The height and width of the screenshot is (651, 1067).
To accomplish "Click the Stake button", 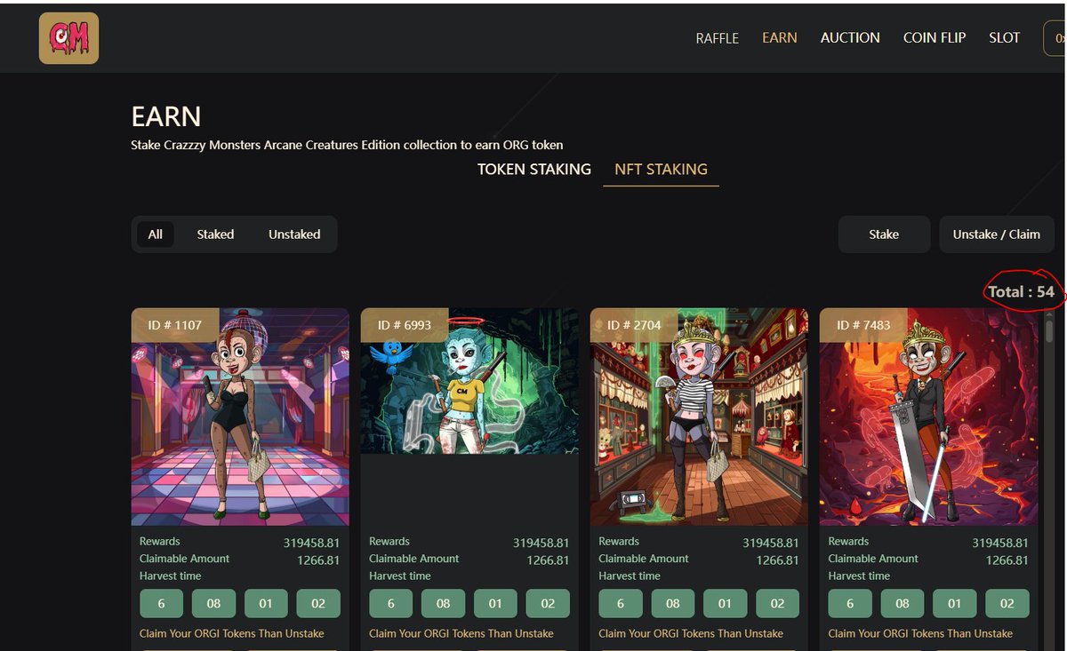I will [884, 234].
